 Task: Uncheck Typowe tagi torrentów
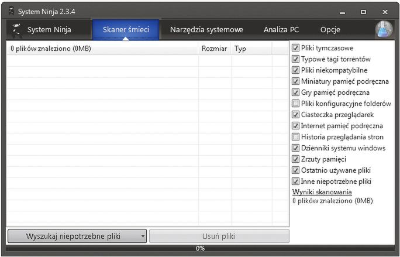(x=295, y=59)
